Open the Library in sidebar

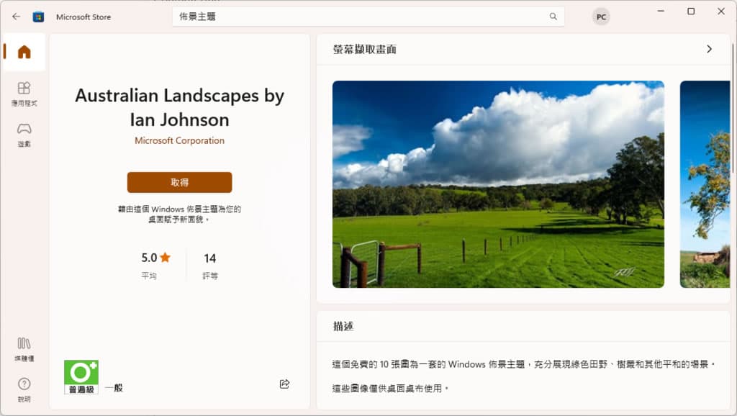tap(24, 349)
